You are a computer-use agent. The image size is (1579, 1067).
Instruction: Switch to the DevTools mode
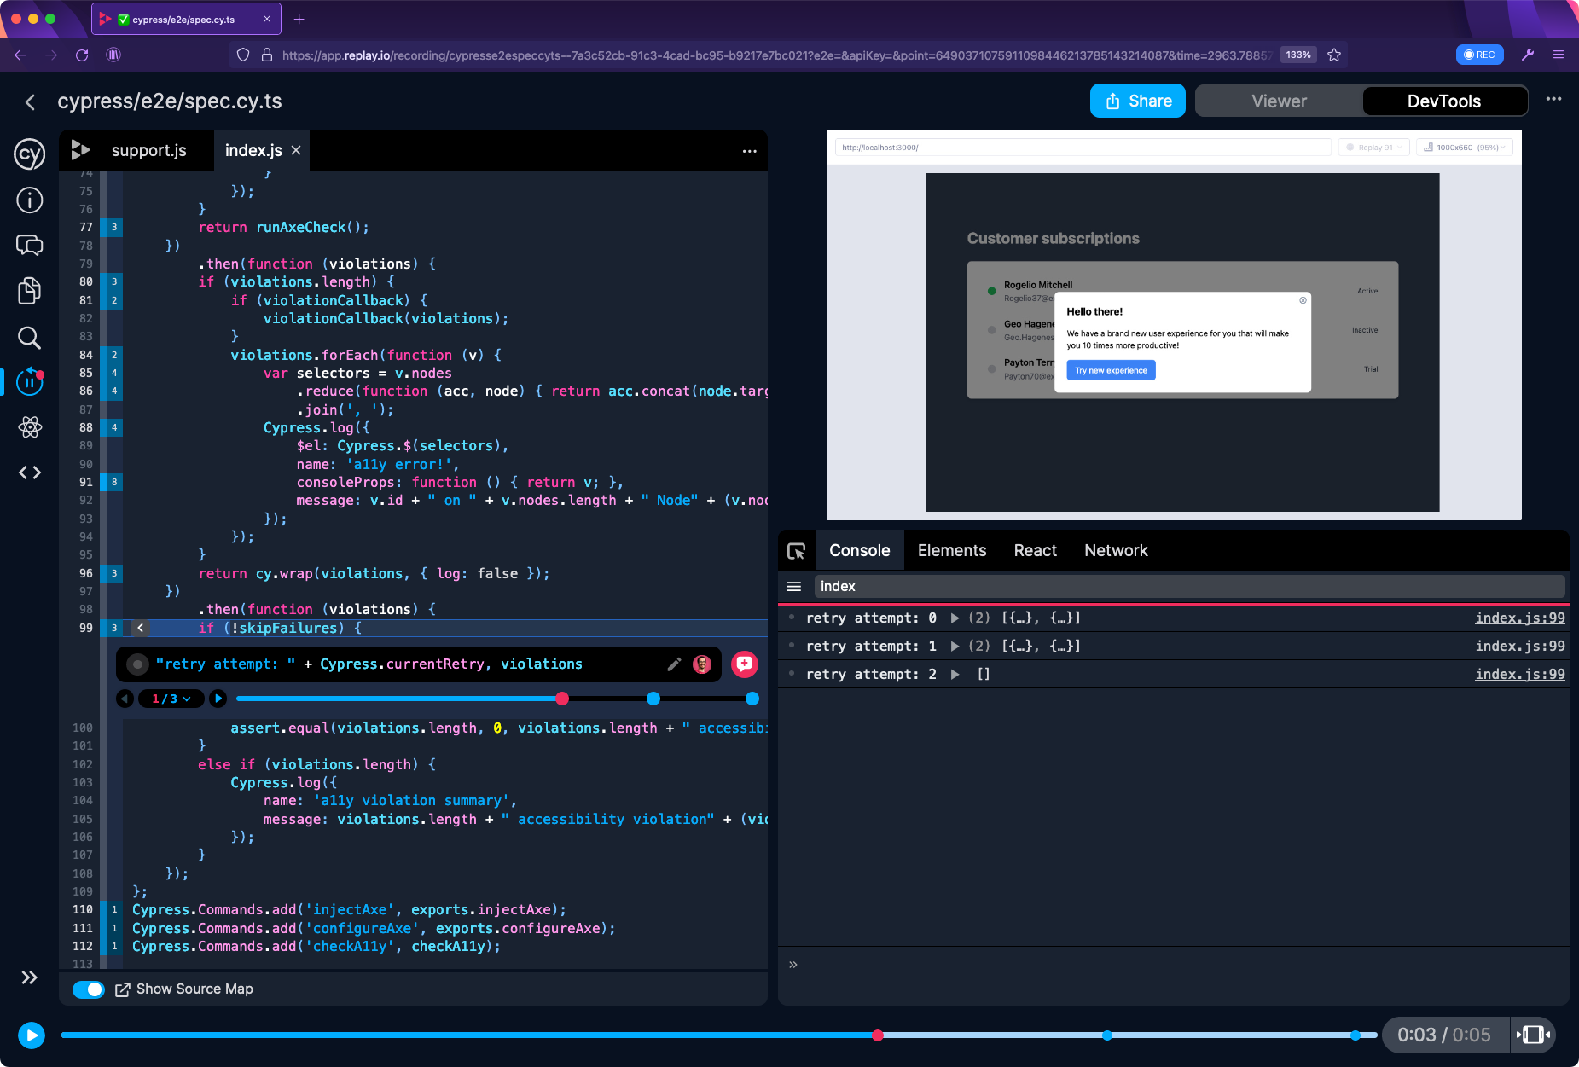1444,101
